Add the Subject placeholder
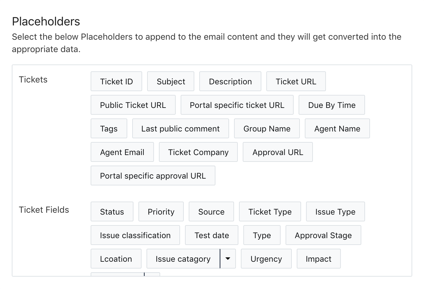The height and width of the screenshot is (289, 424). 171,81
